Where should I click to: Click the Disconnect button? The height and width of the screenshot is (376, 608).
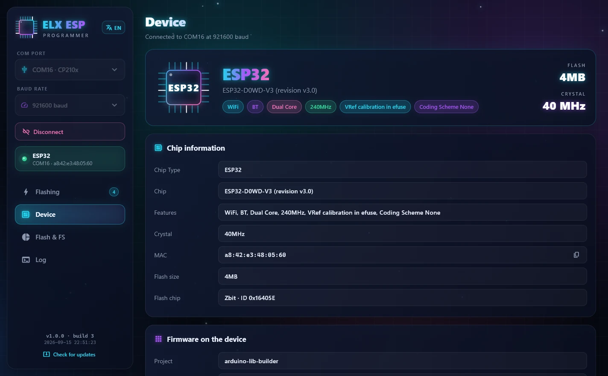tap(70, 131)
